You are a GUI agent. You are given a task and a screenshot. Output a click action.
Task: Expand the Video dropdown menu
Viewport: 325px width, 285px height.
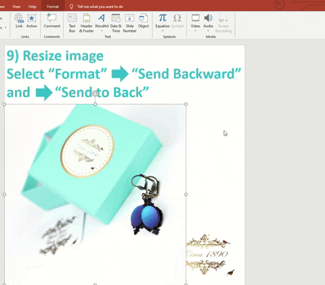196,31
